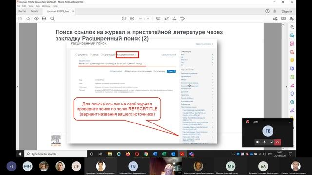The width and height of the screenshot is (312, 175).
Task: Open the Redact tool in right pane
Action: [292, 86]
